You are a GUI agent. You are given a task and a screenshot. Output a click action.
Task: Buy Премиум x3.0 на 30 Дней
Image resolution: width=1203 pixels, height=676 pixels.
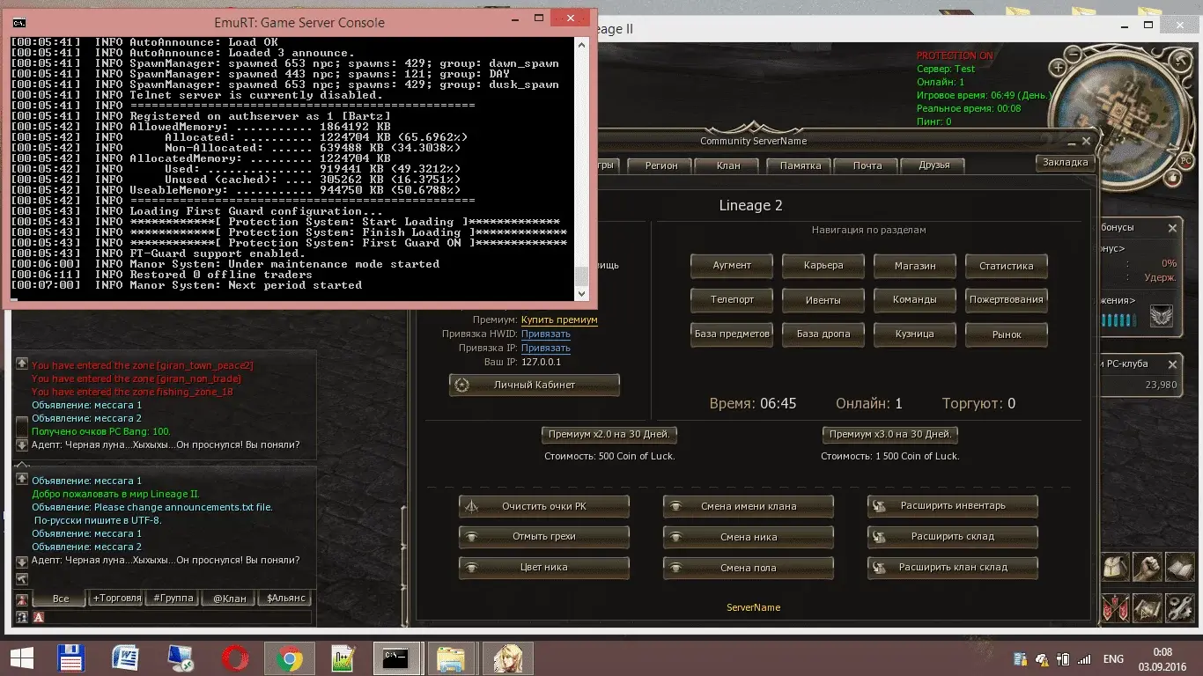(890, 434)
